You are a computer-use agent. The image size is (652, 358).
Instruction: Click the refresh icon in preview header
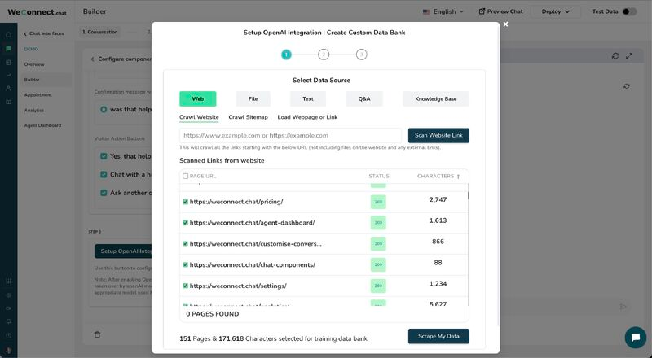615,55
